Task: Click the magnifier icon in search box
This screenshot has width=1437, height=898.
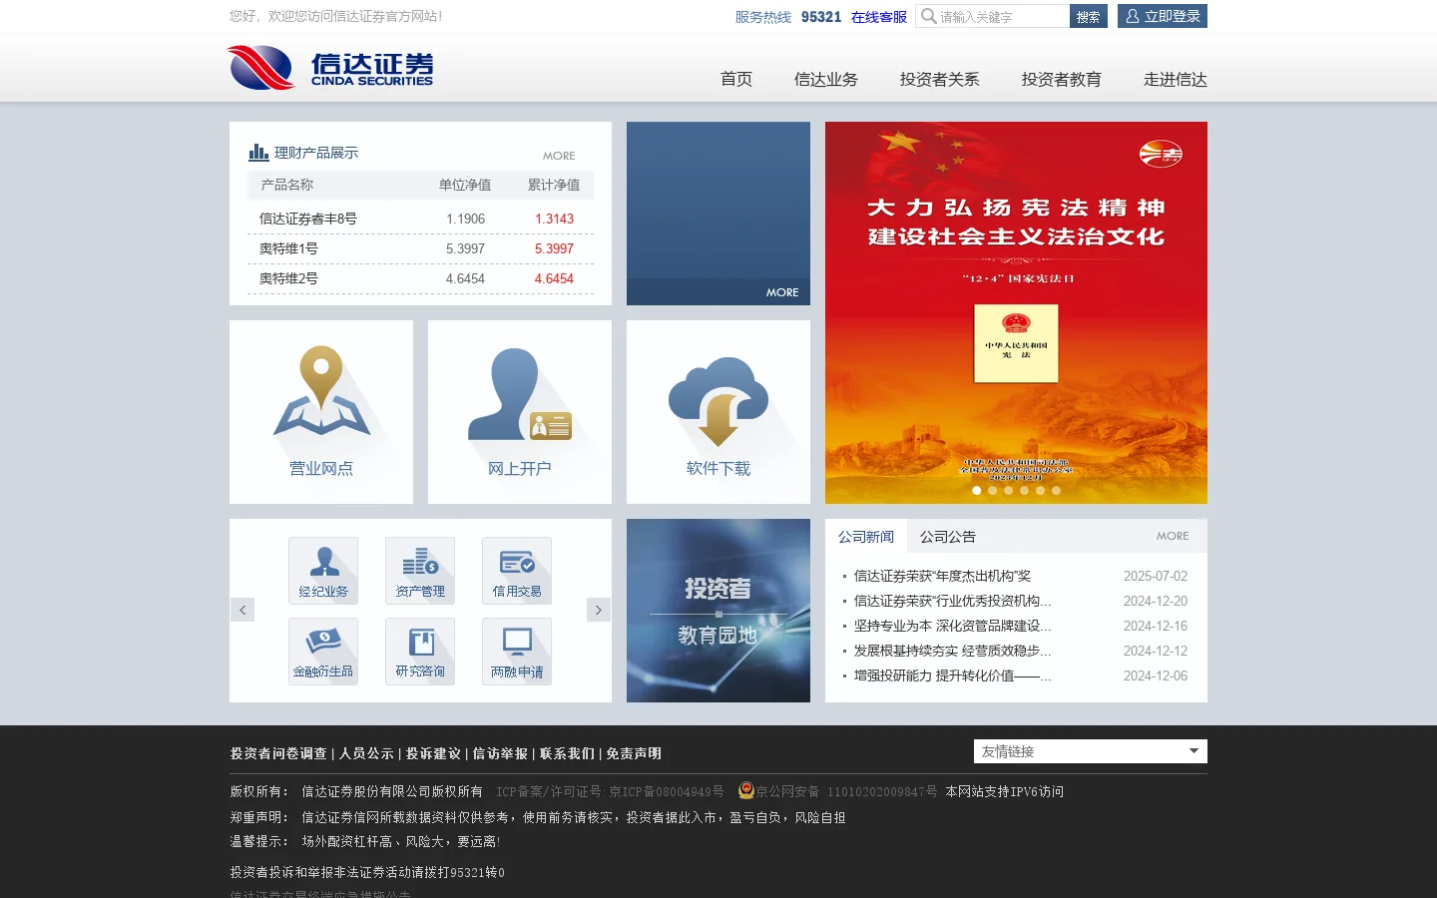Action: point(928,16)
